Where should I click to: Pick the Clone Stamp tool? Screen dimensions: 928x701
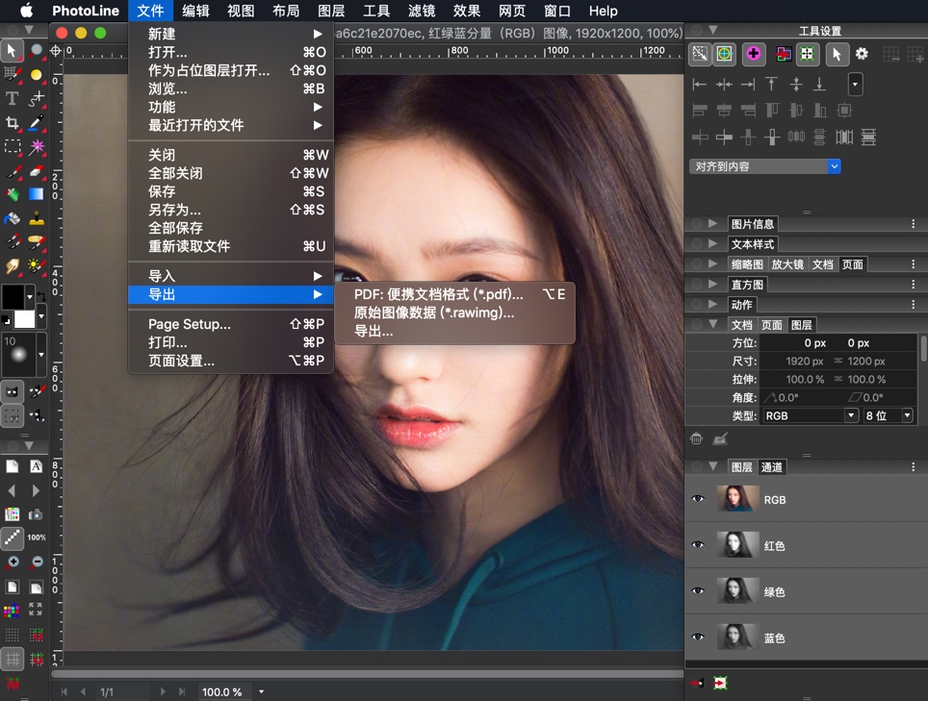(x=36, y=218)
